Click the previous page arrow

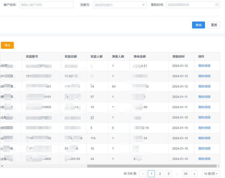click(x=143, y=174)
